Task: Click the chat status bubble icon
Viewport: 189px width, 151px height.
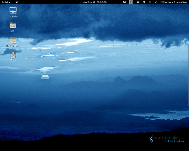Action: (x=162, y=2)
